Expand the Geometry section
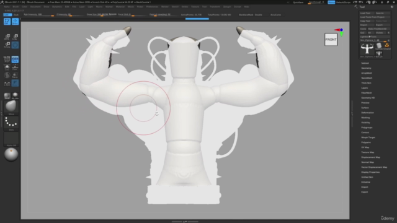 [366, 68]
